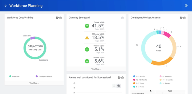The width and height of the screenshot is (192, 94).
Task: Open dashboard settings gear in header
Action: point(186,6)
